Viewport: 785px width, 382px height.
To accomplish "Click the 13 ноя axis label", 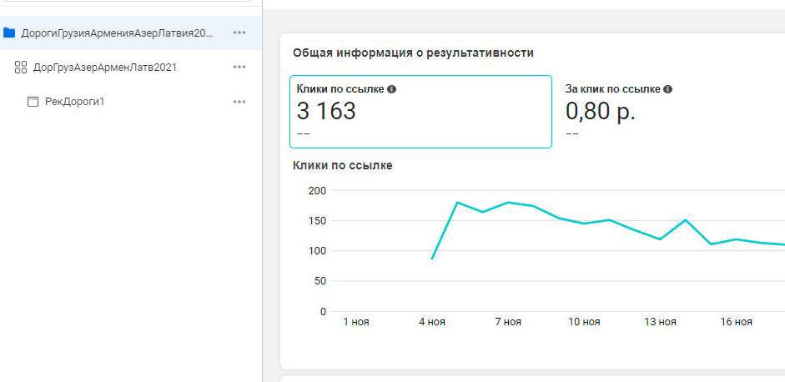I will pos(660,322).
